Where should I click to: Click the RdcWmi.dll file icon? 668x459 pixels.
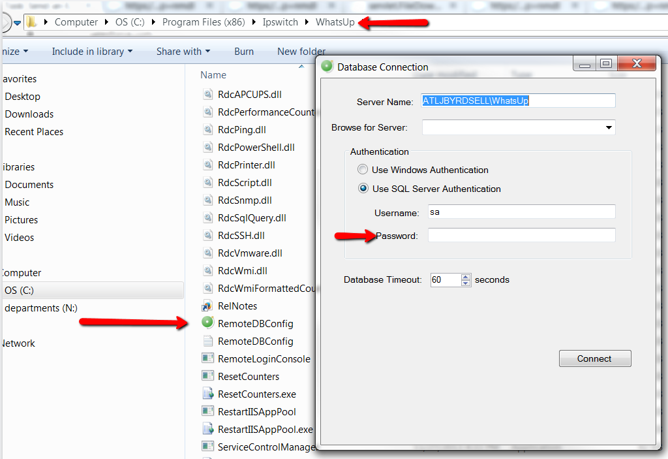tap(207, 270)
